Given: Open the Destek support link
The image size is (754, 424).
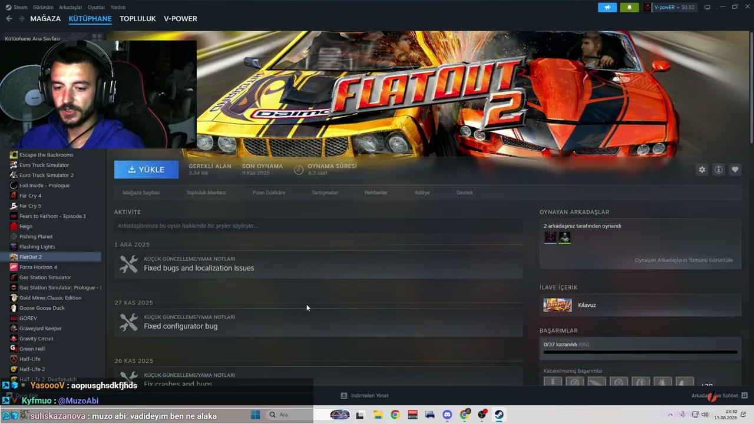Looking at the screenshot, I should pyautogui.click(x=465, y=193).
